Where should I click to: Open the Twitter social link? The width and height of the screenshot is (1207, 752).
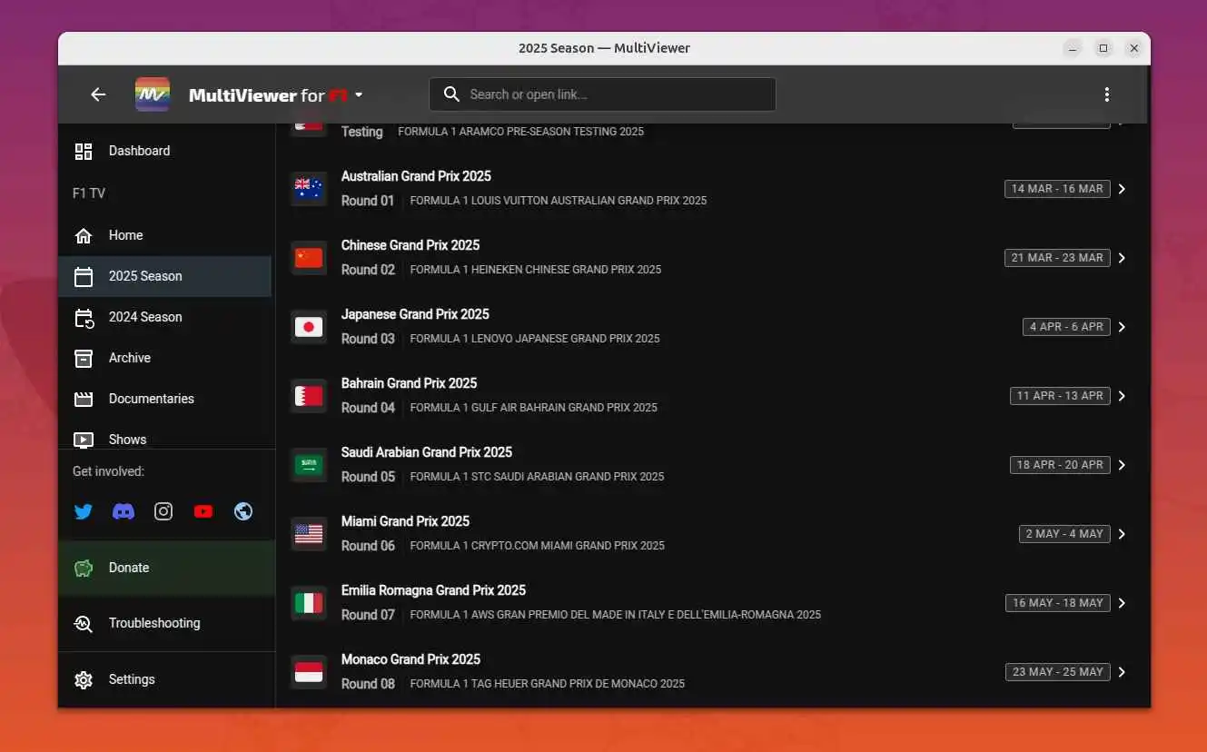(84, 511)
